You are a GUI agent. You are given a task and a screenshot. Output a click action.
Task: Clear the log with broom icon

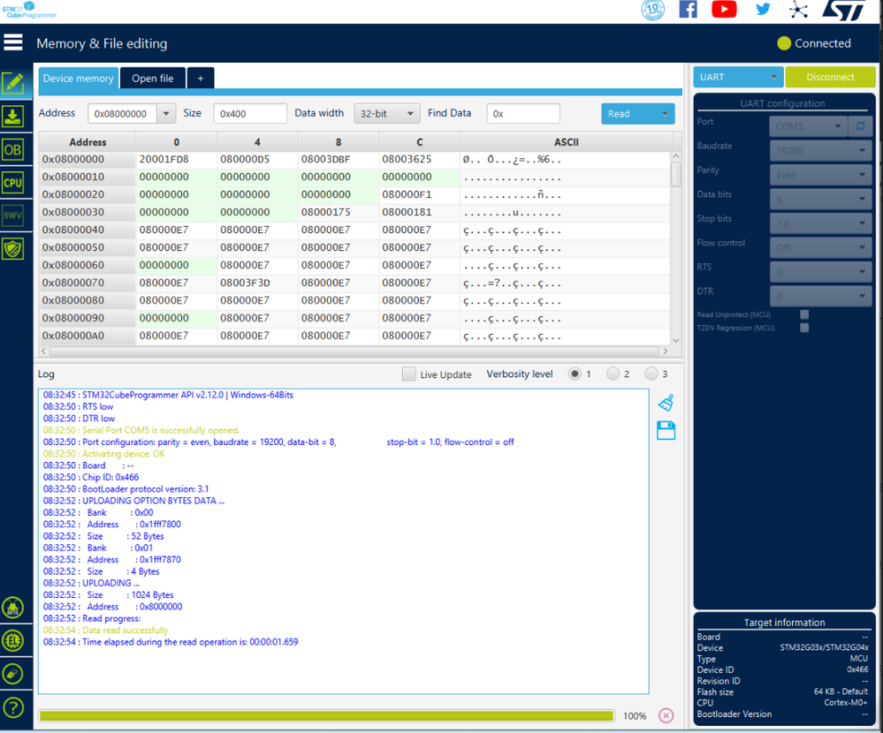coord(666,402)
